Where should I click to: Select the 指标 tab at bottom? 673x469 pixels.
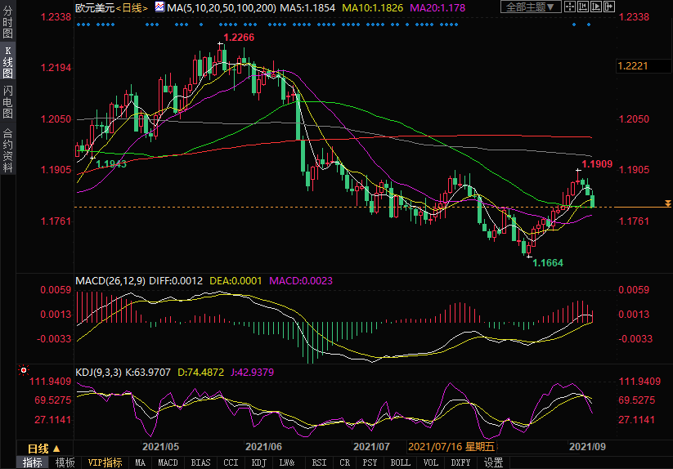click(x=33, y=462)
